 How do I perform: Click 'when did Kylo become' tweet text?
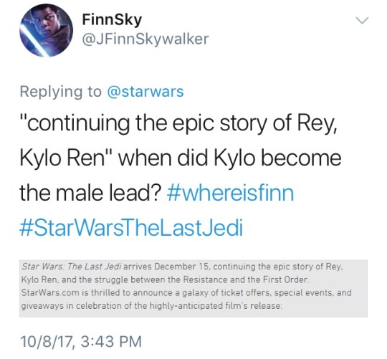point(230,158)
